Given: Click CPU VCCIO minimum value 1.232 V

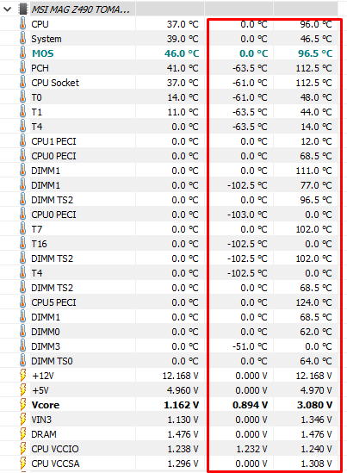Looking at the screenshot, I should pyautogui.click(x=251, y=449).
